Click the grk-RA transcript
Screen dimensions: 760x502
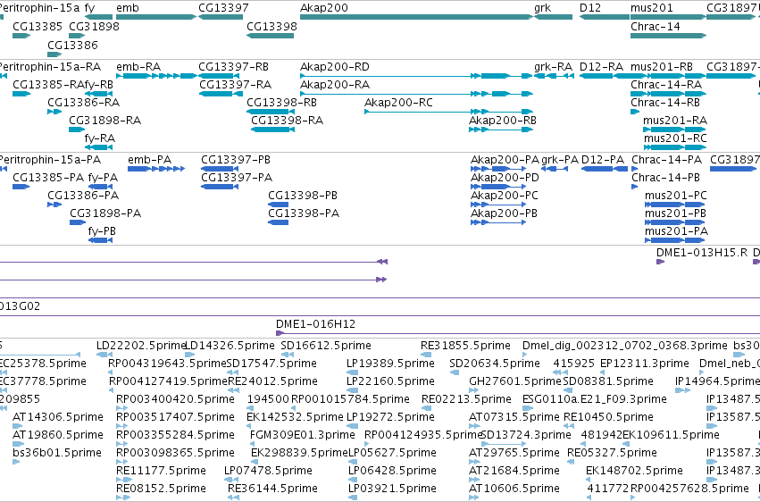point(554,76)
